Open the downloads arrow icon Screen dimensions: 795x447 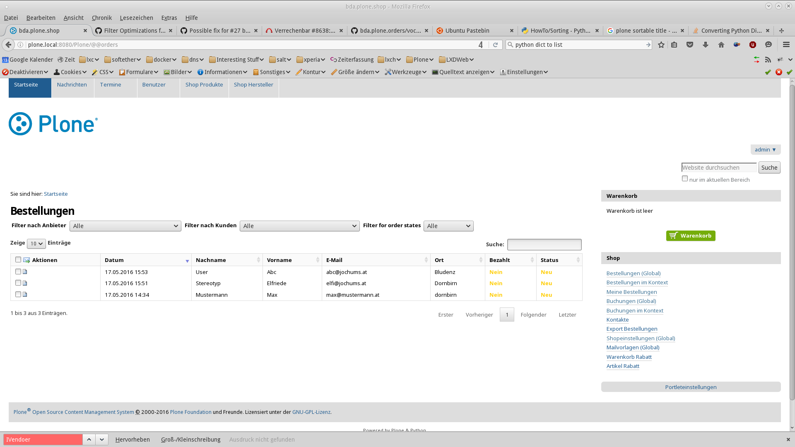coord(706,45)
